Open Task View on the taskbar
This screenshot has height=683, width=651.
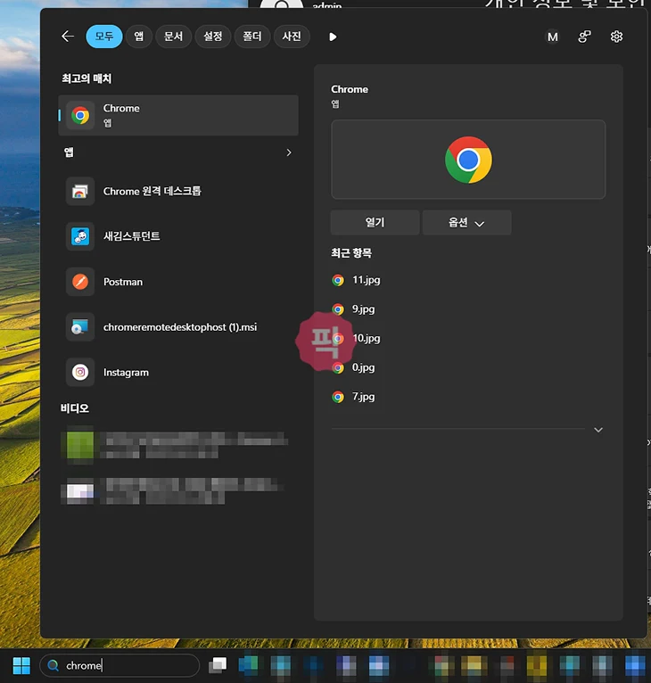218,665
